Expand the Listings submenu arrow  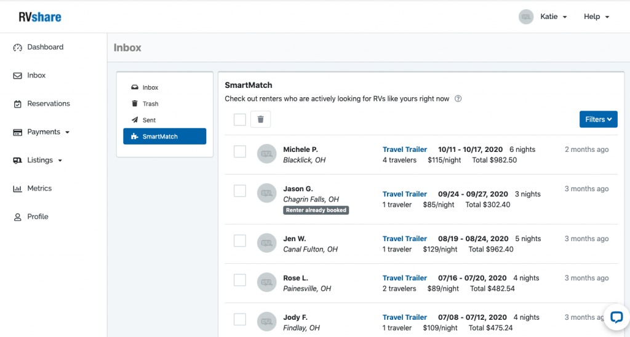click(60, 161)
